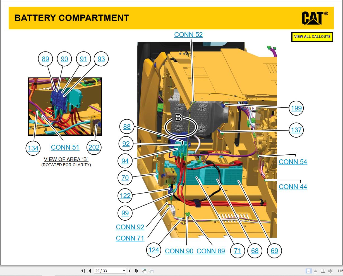Jump to the last page
Image resolution: width=343 pixels, height=276 pixels.
(136, 271)
